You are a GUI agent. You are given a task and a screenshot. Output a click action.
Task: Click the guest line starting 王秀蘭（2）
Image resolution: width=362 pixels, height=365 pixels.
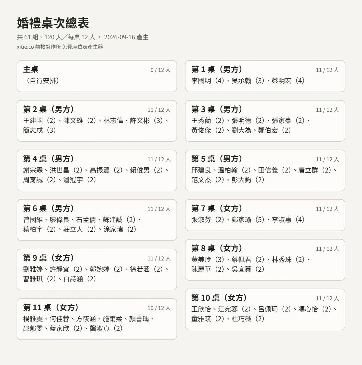[x=251, y=121]
